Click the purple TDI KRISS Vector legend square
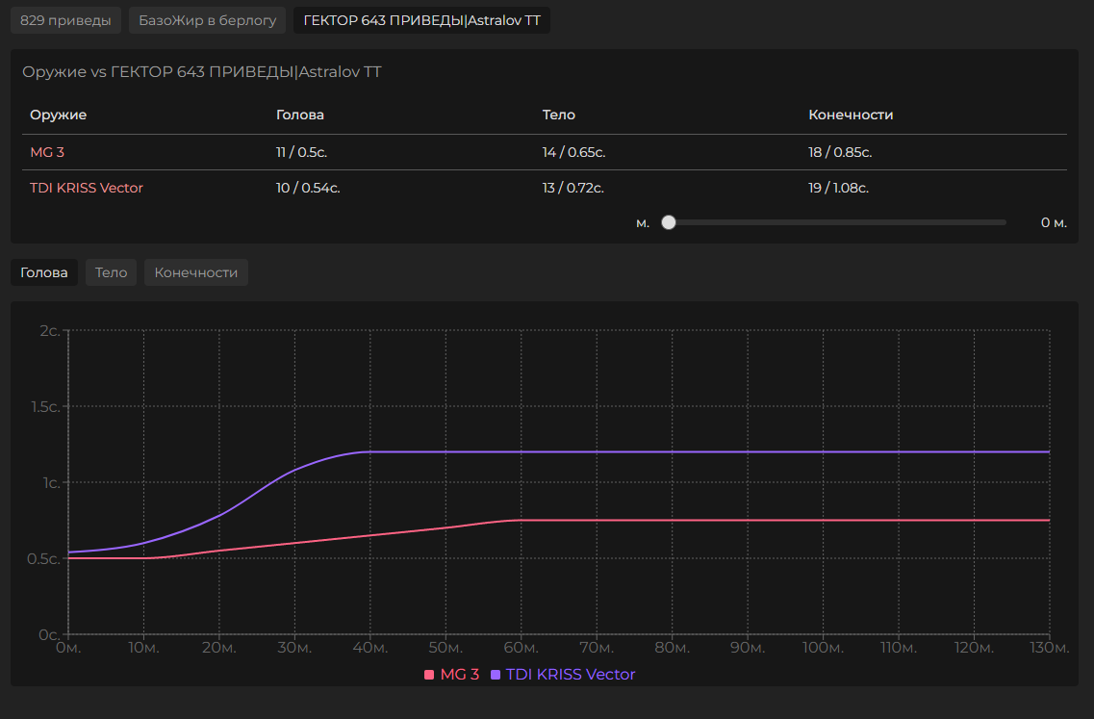 tap(496, 675)
